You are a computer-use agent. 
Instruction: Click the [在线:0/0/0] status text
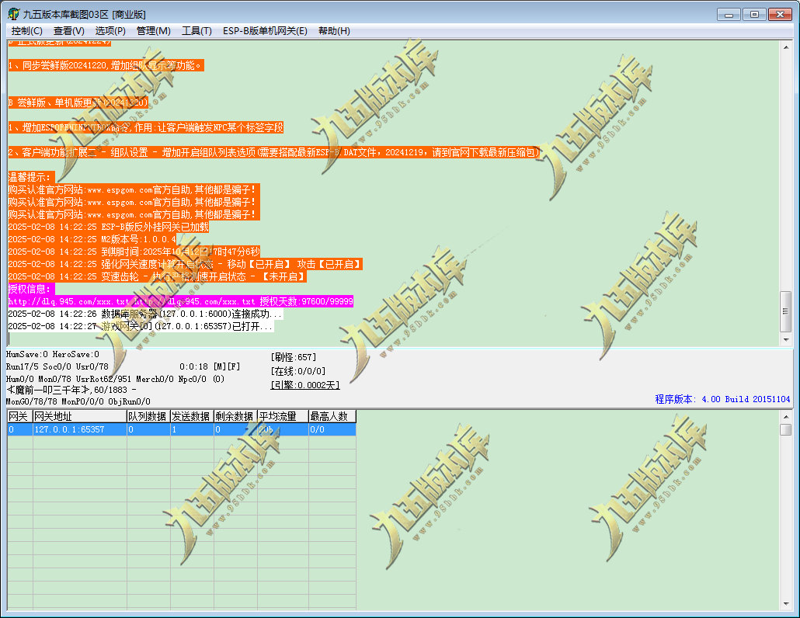click(x=298, y=371)
